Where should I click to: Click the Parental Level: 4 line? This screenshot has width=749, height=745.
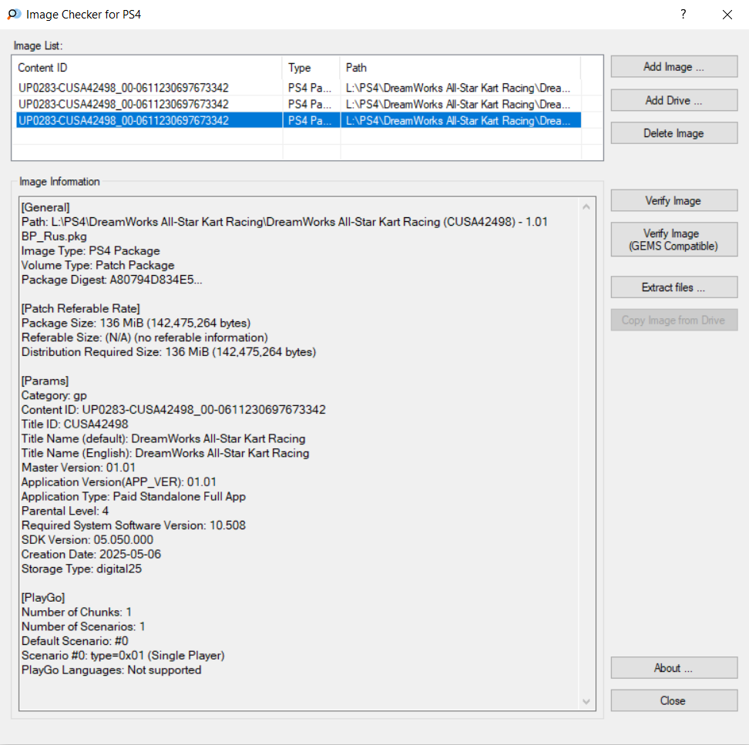pos(65,511)
